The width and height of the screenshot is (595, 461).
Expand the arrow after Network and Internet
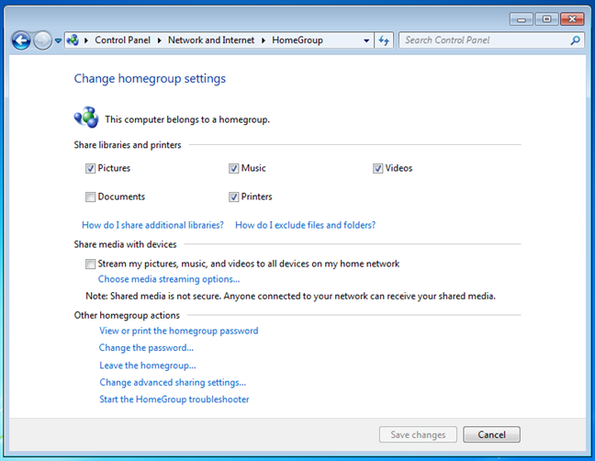264,40
